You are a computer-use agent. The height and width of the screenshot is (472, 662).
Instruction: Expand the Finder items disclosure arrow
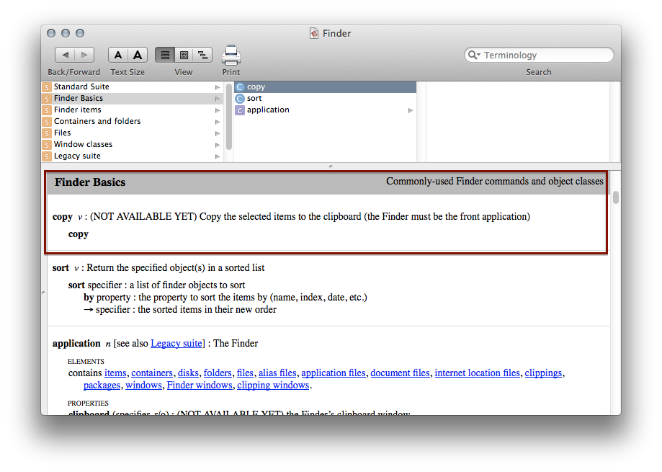click(218, 110)
